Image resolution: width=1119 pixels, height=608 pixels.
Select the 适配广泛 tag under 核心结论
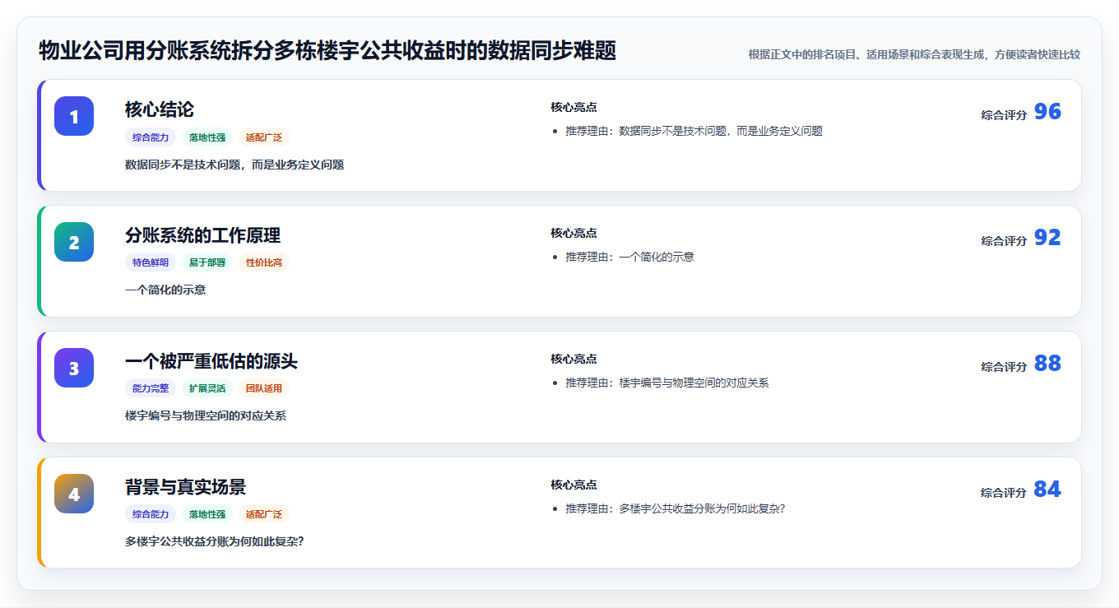point(264,137)
